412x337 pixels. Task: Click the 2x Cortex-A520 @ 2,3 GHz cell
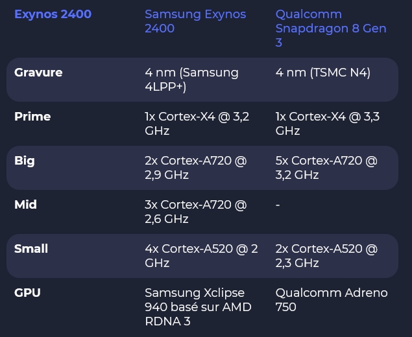tap(326, 256)
